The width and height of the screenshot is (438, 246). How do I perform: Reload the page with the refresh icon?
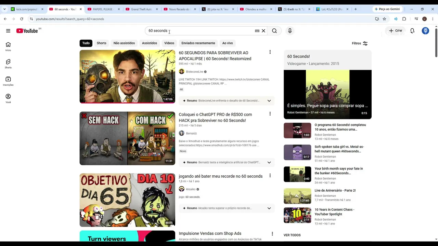click(22, 19)
